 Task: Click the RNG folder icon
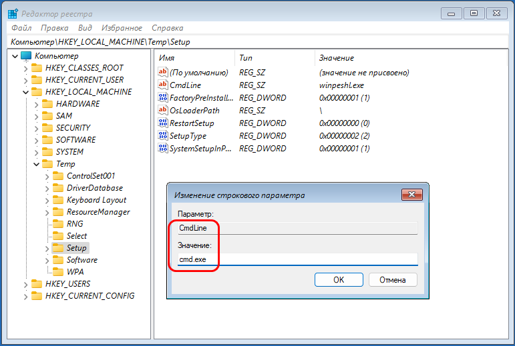point(58,224)
